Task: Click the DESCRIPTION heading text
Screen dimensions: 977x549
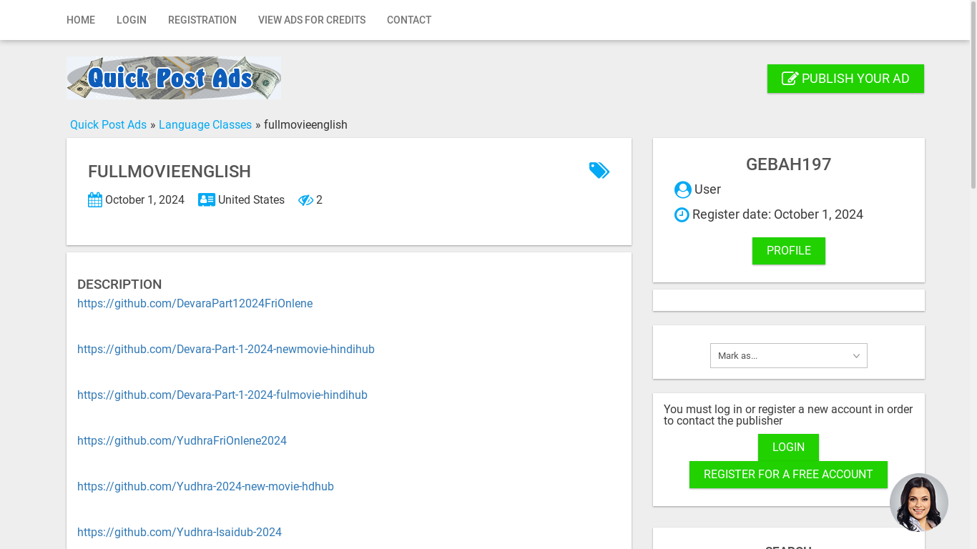Action: pyautogui.click(x=119, y=285)
